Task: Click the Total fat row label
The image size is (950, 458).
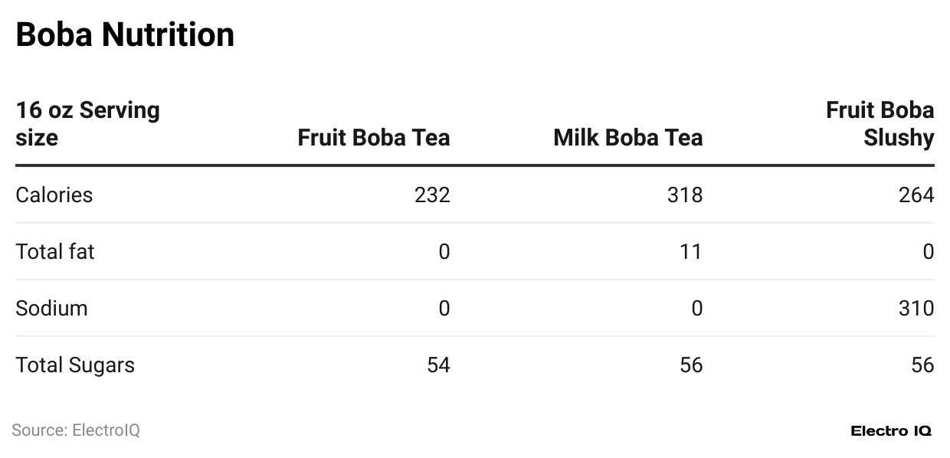Action: (x=55, y=252)
